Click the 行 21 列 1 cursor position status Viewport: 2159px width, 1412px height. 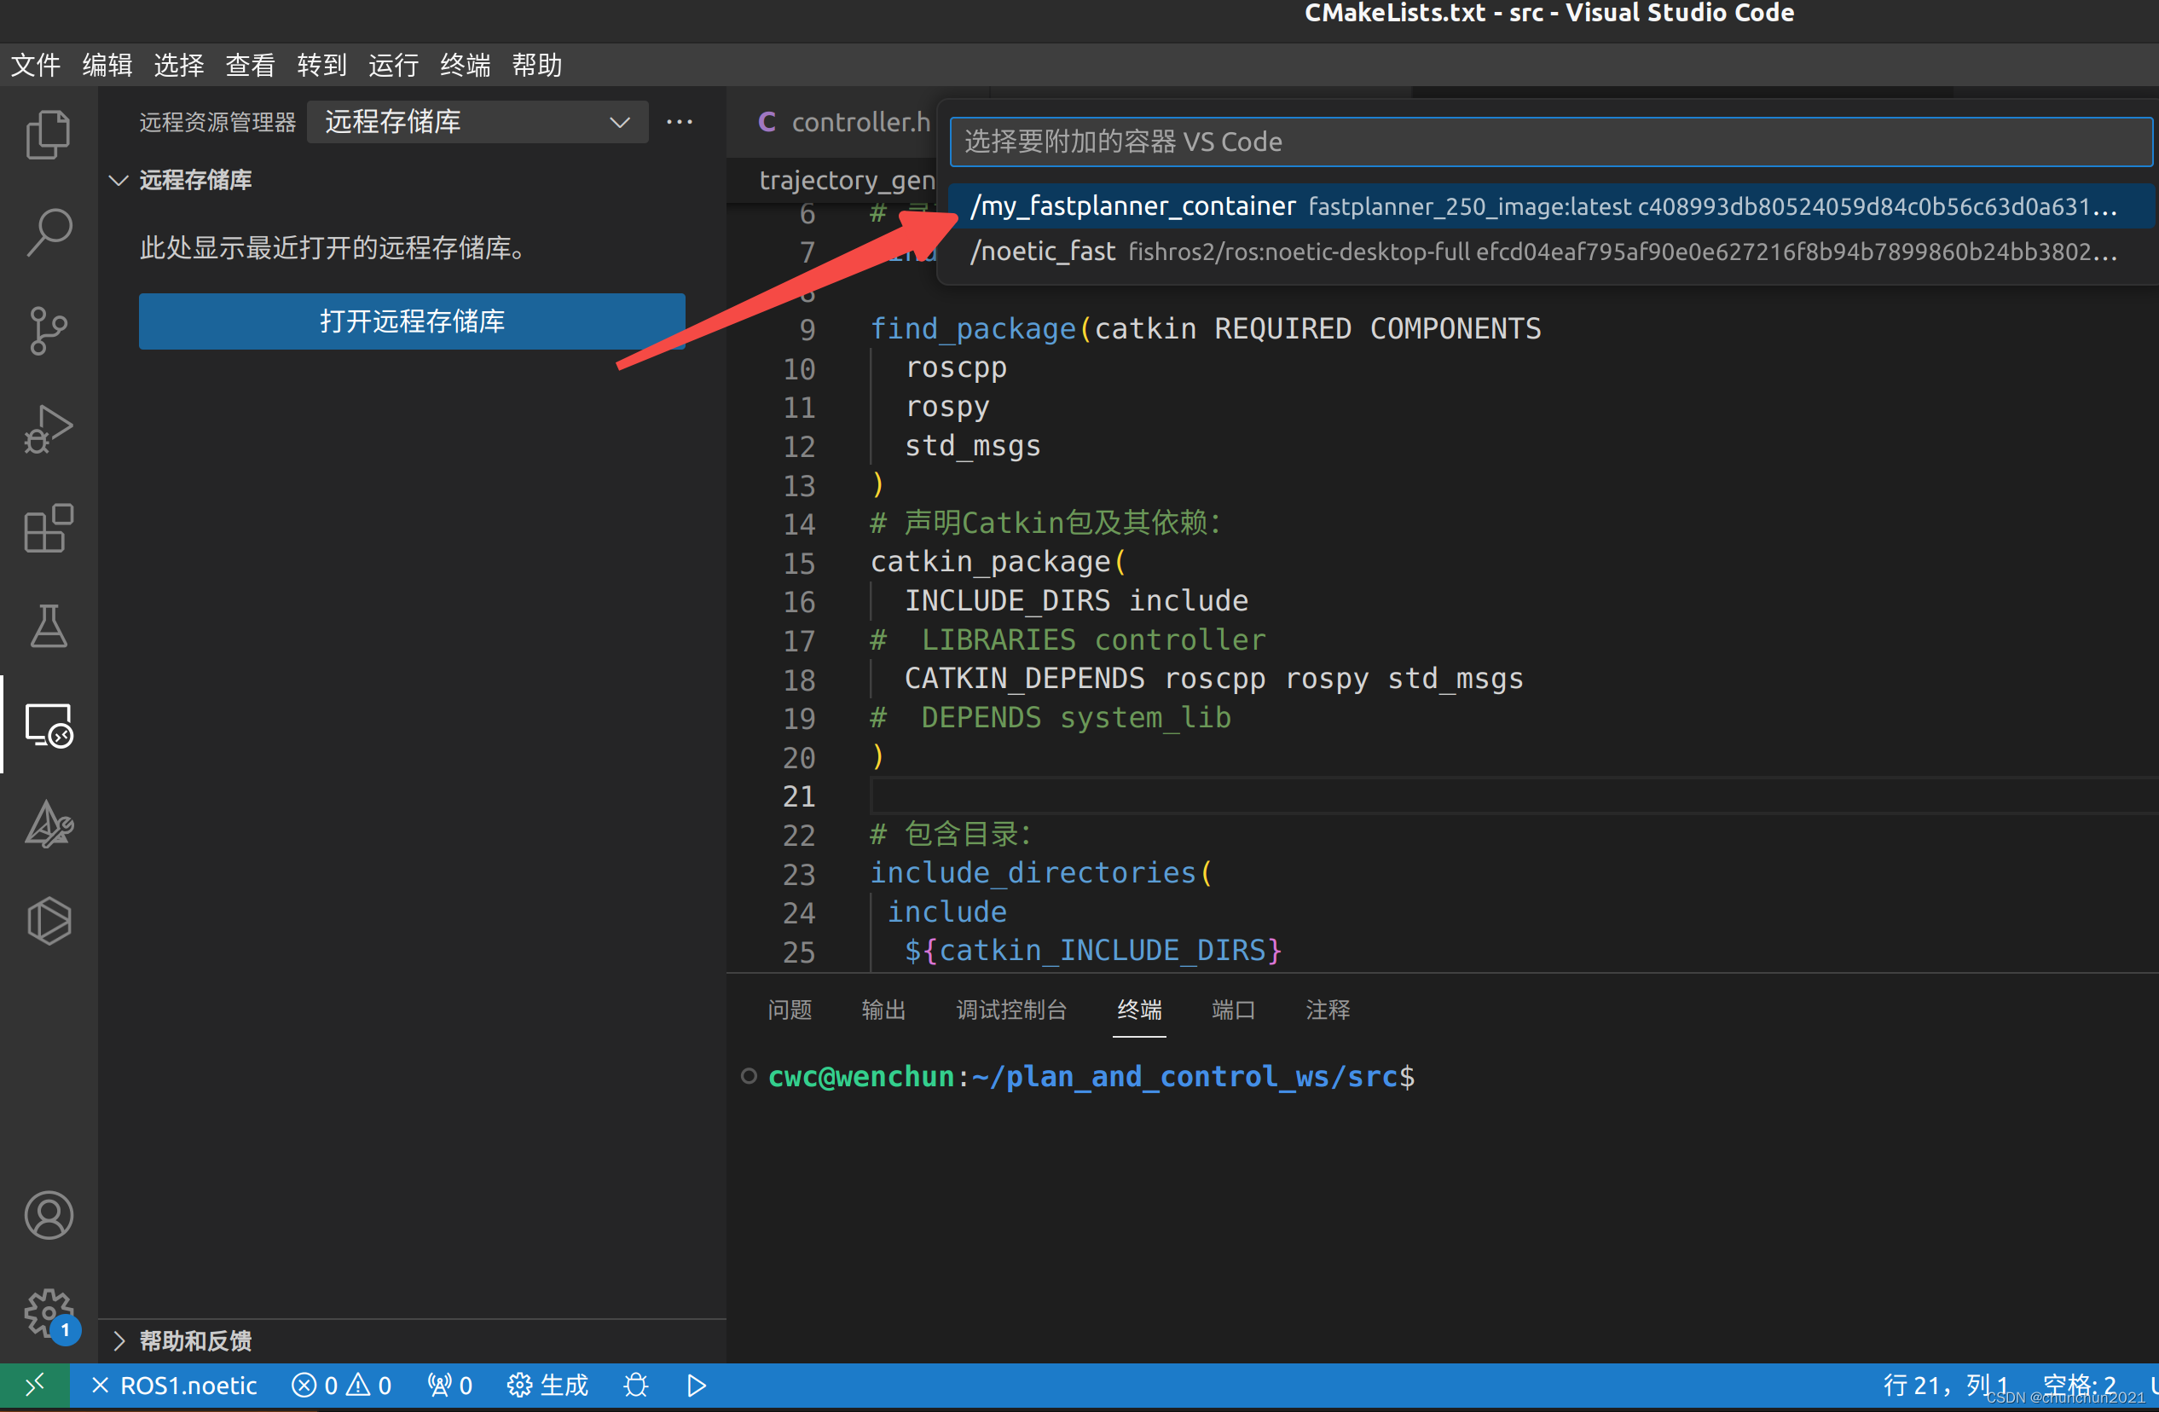(x=1947, y=1386)
